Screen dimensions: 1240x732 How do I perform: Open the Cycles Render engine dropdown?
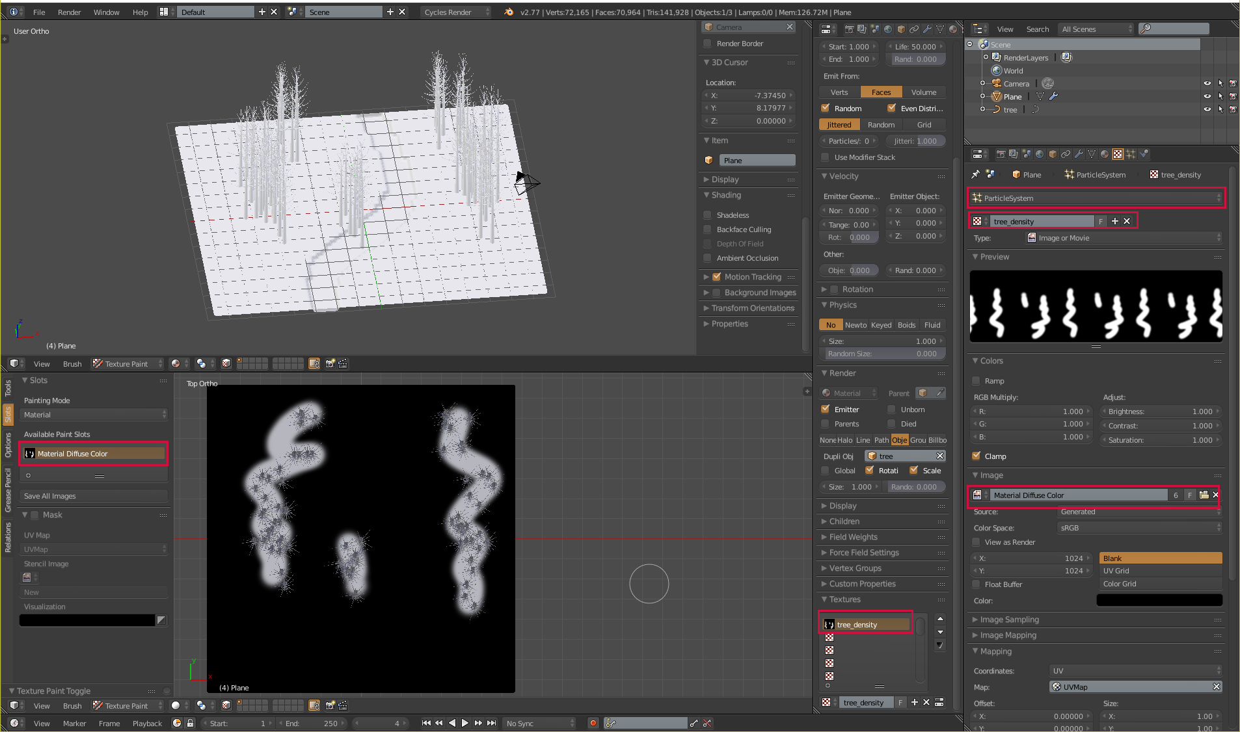pyautogui.click(x=455, y=12)
